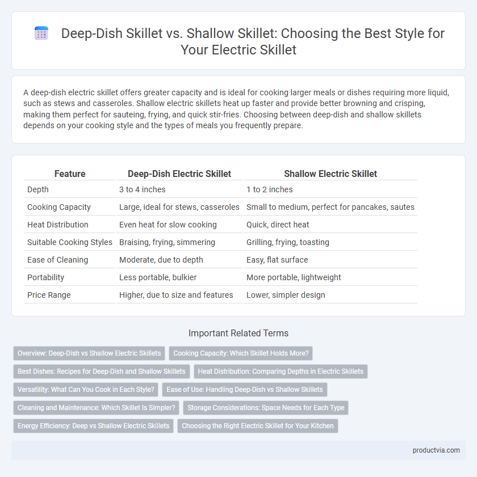The height and width of the screenshot is (477, 477).
Task: Open Overview: Deep-Dish vs Shallow Electric Skillets tag
Action: (x=89, y=353)
